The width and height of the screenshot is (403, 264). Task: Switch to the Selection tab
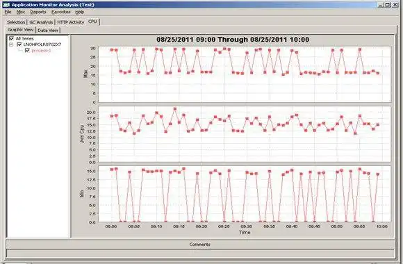pos(16,22)
